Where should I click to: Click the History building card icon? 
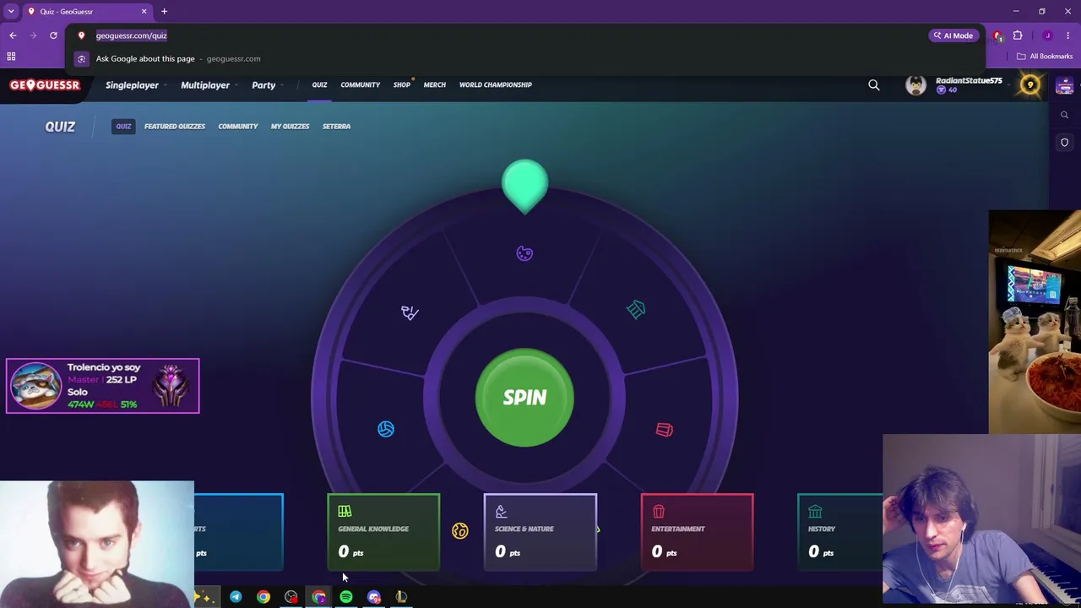(x=815, y=511)
